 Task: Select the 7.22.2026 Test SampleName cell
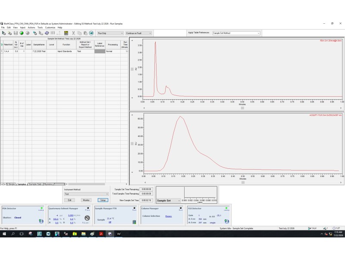coord(39,51)
